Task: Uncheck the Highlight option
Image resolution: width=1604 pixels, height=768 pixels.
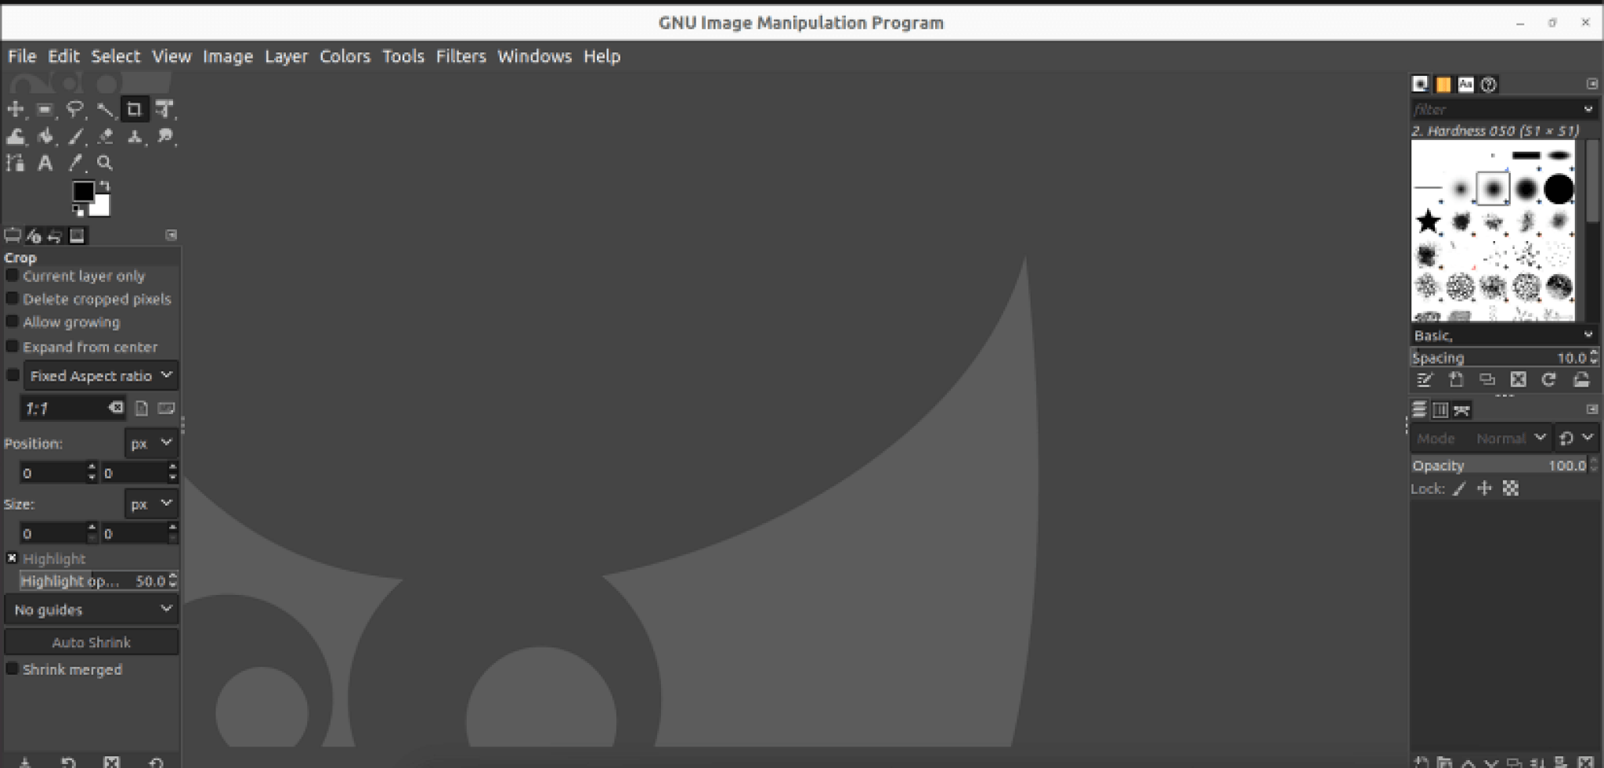Action: [x=12, y=558]
